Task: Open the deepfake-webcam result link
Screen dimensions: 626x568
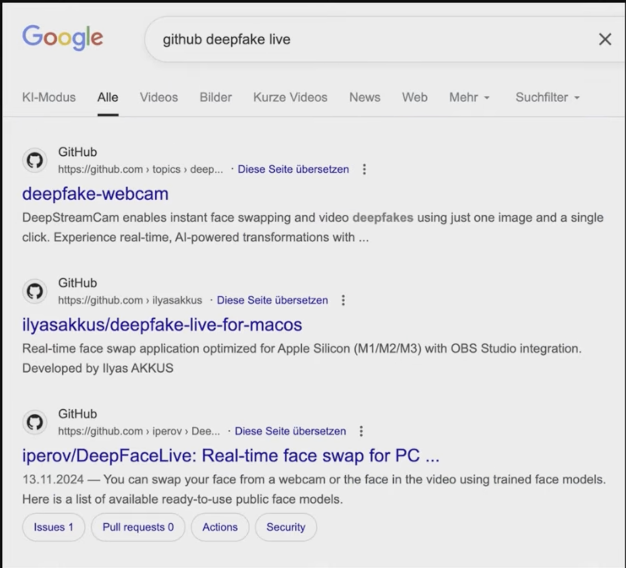Action: click(x=95, y=194)
